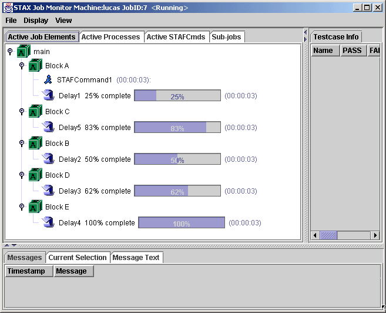386x313 pixels.
Task: Maximize the STAX Job Monitor window
Action: [x=367, y=8]
